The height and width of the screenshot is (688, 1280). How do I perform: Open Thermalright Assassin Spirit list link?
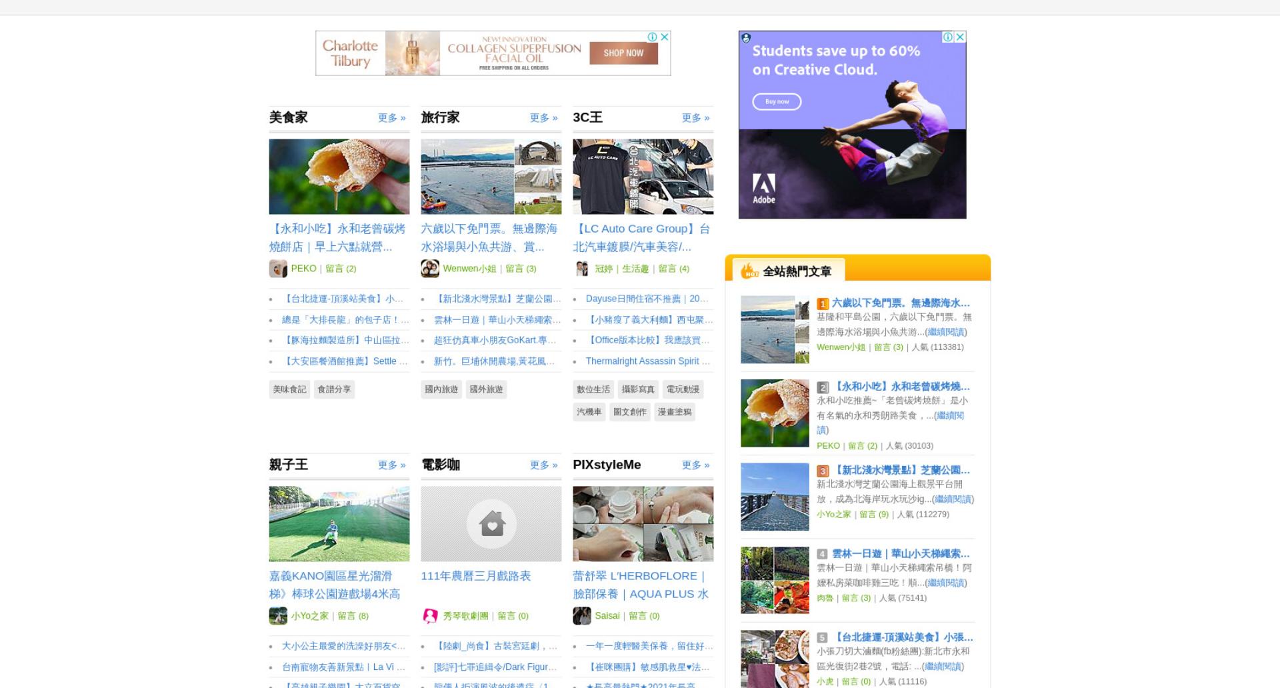click(x=648, y=361)
